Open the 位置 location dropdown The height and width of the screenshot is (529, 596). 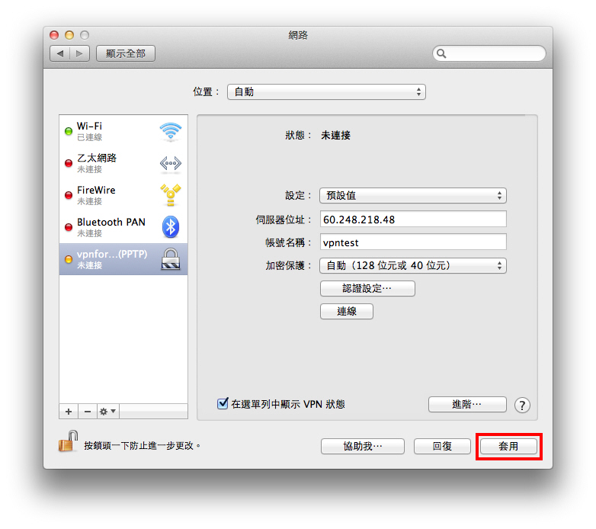[326, 92]
